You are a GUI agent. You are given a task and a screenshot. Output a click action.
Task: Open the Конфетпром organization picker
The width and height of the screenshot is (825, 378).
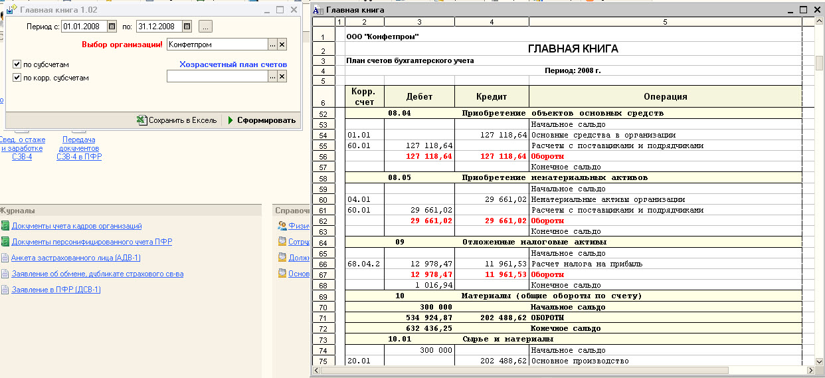tap(272, 45)
